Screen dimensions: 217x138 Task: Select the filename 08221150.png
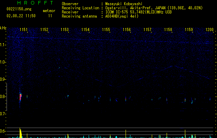pos(19,9)
